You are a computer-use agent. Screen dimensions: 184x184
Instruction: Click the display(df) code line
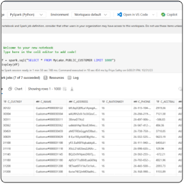coord(10,64)
